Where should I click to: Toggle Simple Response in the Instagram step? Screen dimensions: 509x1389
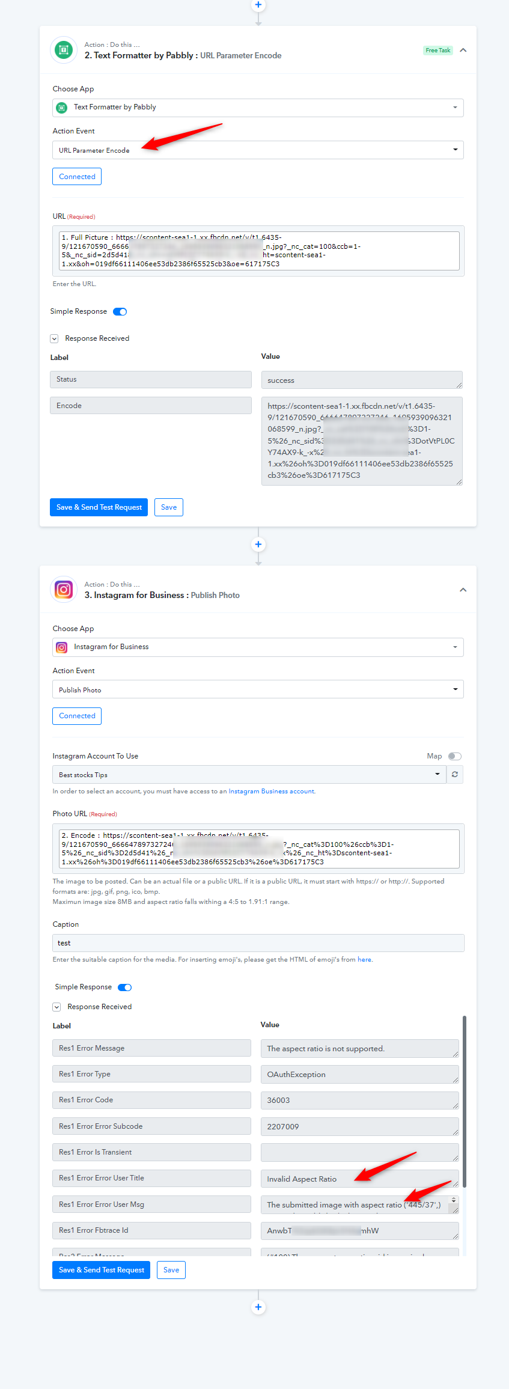pos(125,988)
